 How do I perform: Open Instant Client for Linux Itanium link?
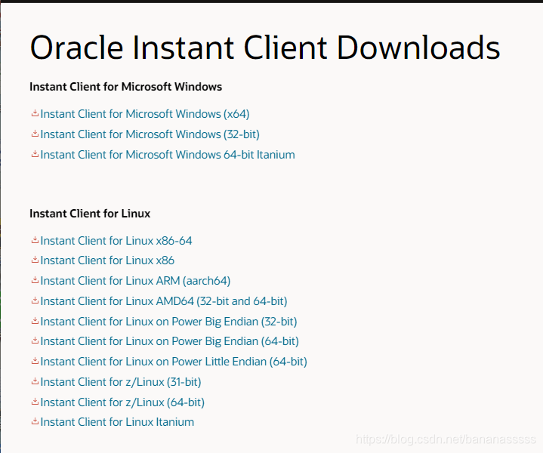click(x=117, y=422)
